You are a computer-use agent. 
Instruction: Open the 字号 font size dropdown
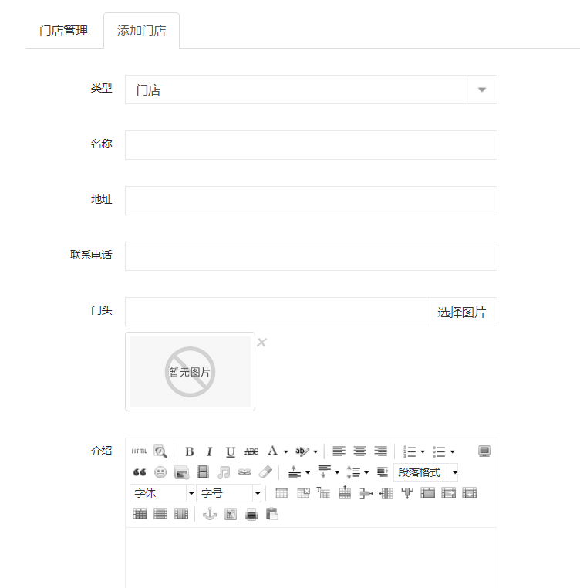click(229, 493)
